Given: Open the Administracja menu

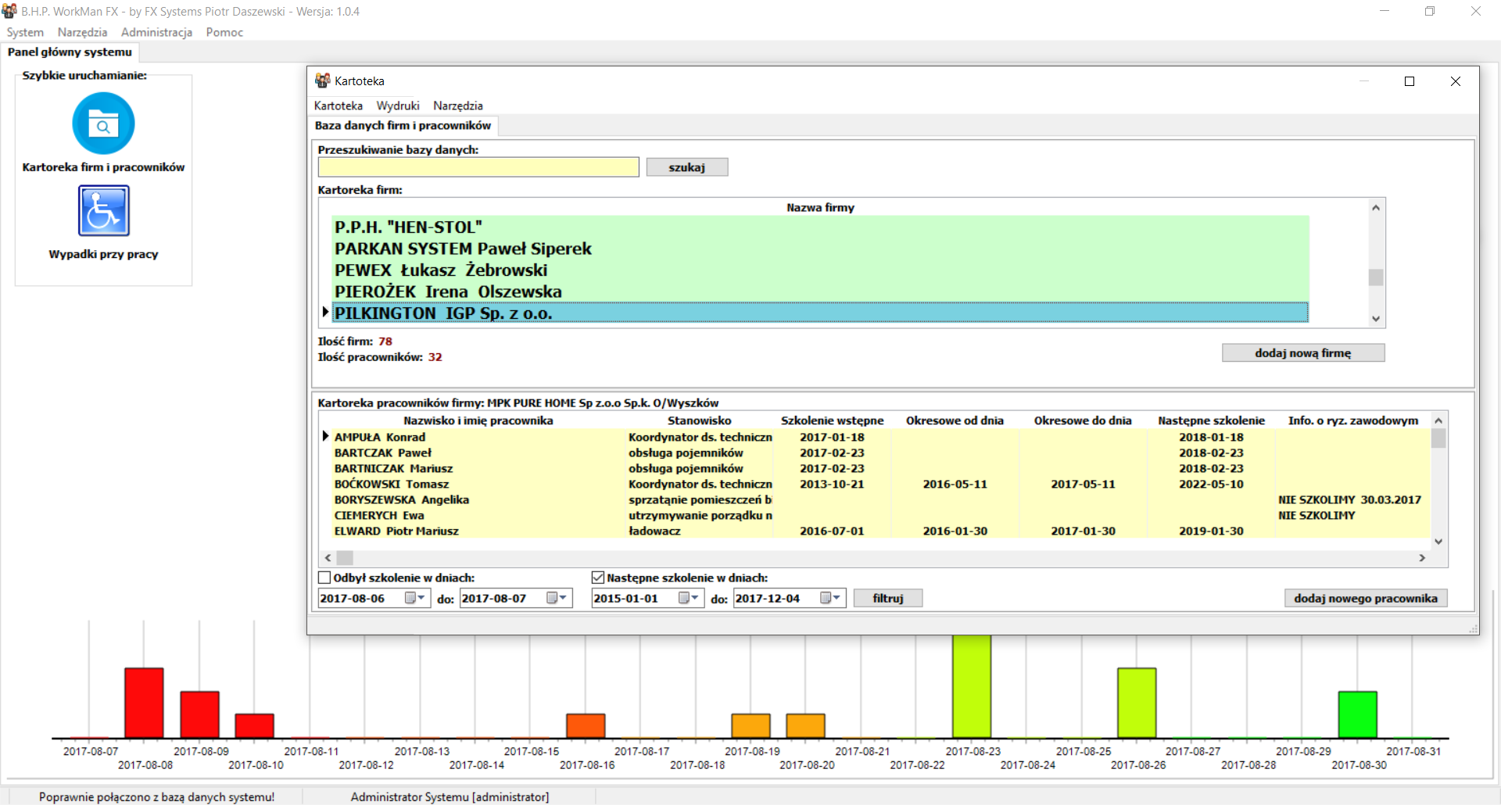Looking at the screenshot, I should click(156, 32).
